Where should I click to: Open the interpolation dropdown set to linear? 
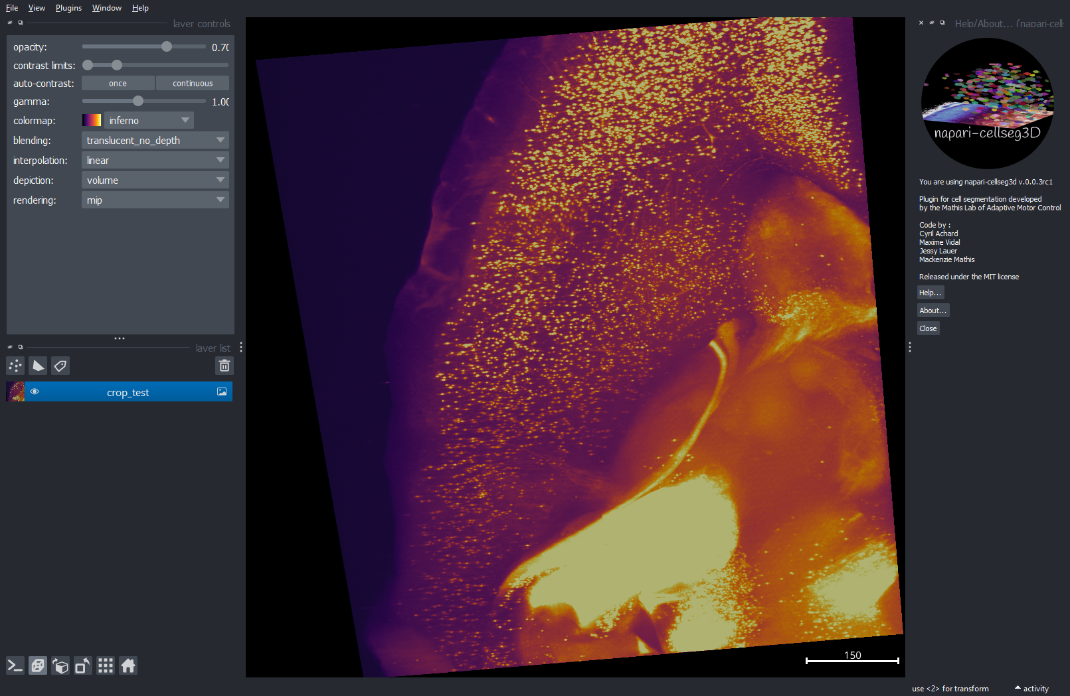click(x=155, y=160)
